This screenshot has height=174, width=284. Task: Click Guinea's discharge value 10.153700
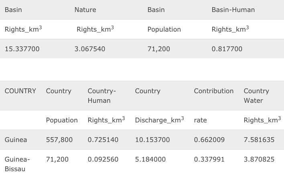[152, 140]
